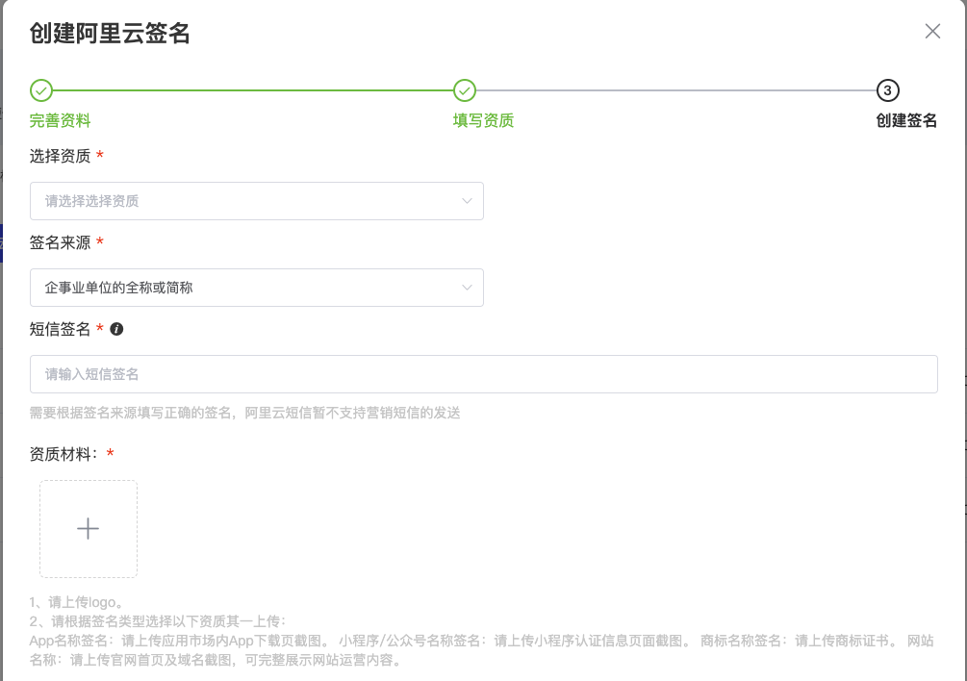Open the 签名来源 dropdown
Image resolution: width=967 pixels, height=681 pixels.
[257, 288]
